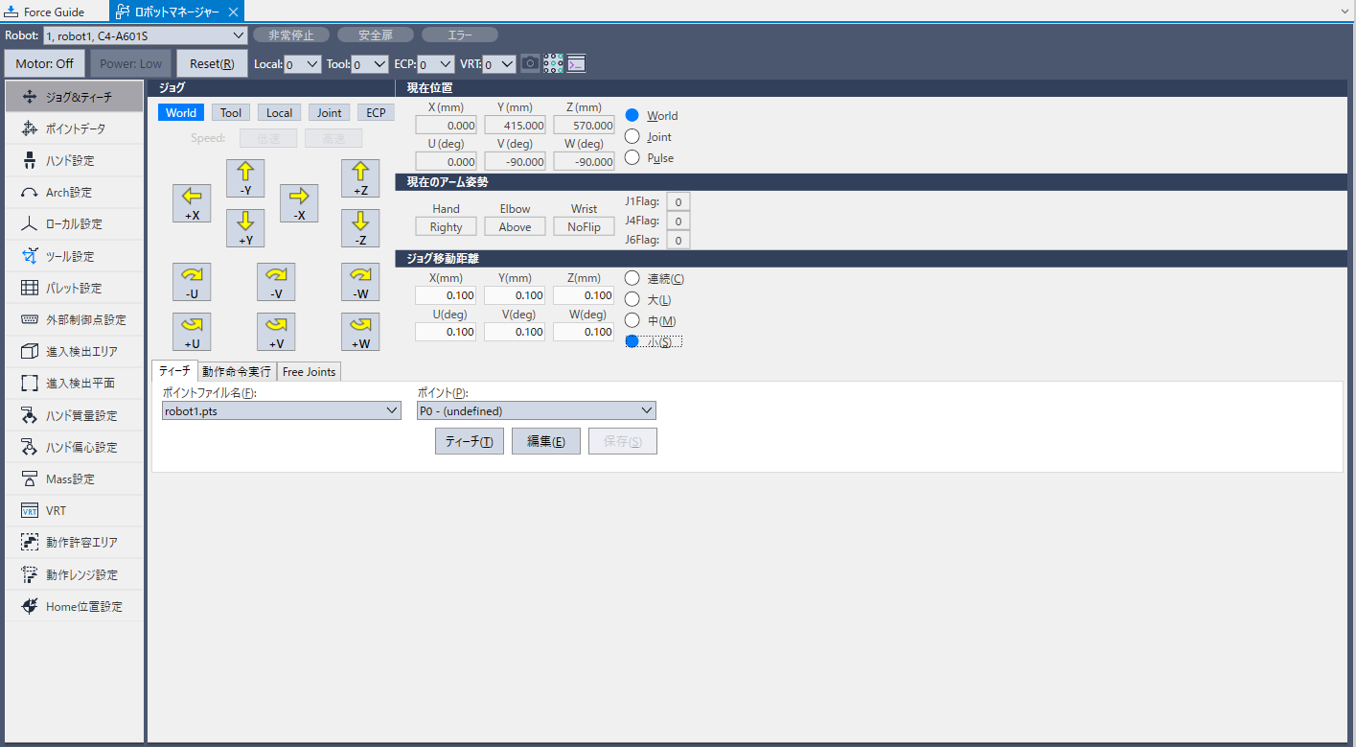Select the 連続(C) jog distance option
Image resolution: width=1356 pixels, height=747 pixels.
(x=632, y=278)
